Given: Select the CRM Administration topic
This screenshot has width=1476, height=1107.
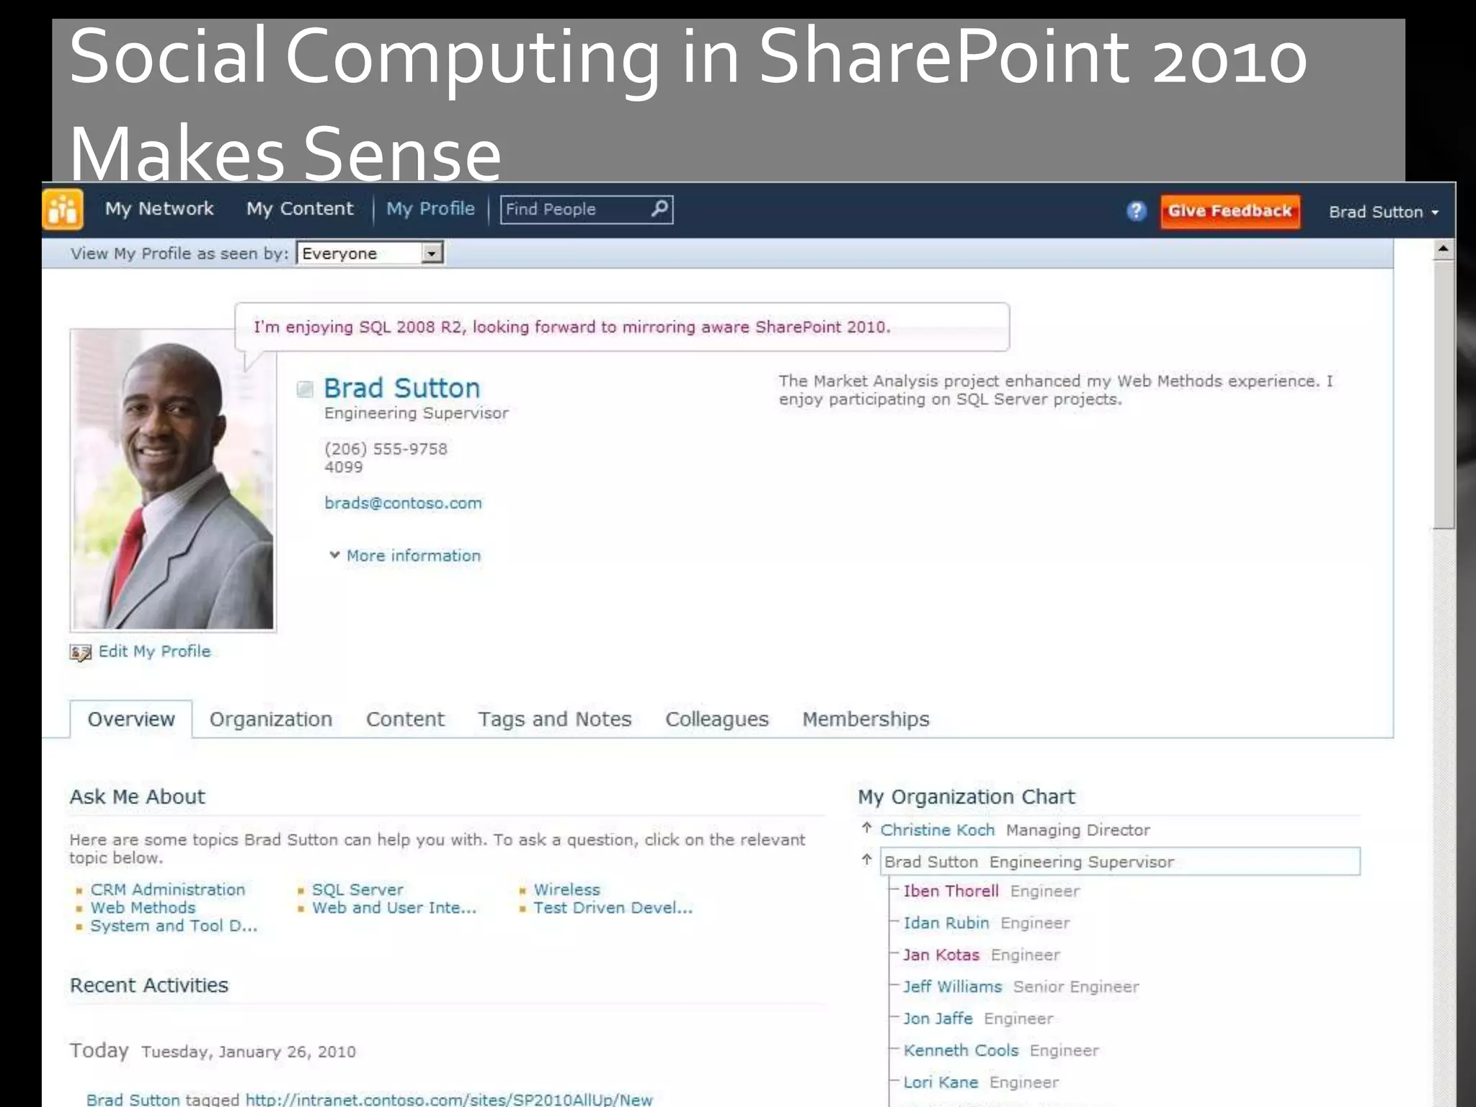Looking at the screenshot, I should 167,890.
